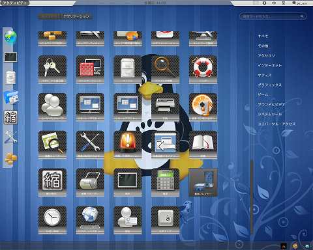This screenshot has width=313, height=250.
Task: Open the user menu in top bar
Action: [300, 3]
